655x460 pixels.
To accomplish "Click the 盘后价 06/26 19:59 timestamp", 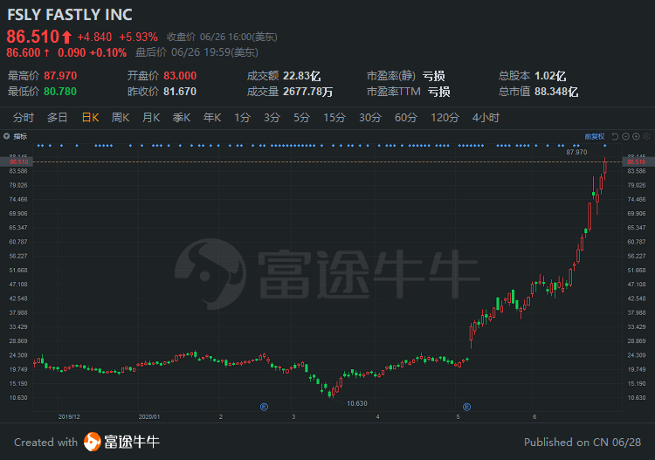I will tap(196, 52).
